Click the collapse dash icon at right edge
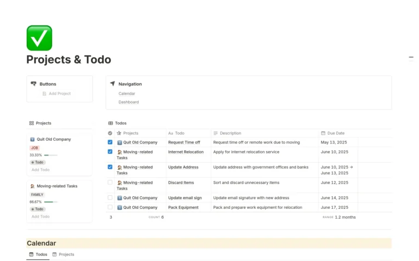The height and width of the screenshot is (261, 419). 411,57
